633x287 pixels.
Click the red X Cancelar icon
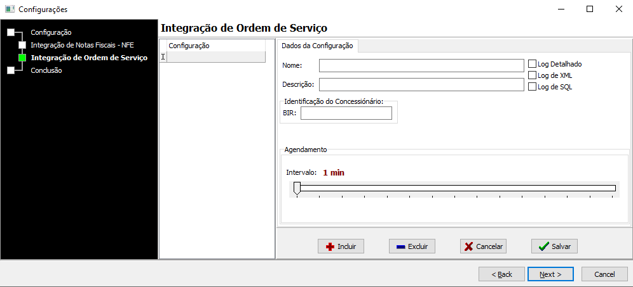468,246
